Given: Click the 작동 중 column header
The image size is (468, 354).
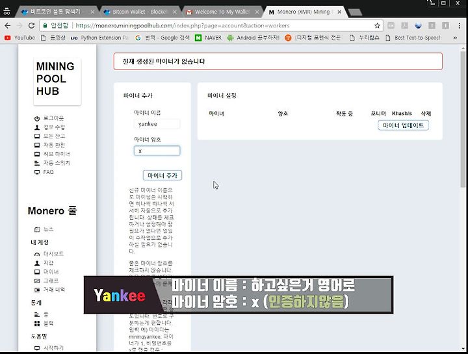Looking at the screenshot, I should coord(344,114).
